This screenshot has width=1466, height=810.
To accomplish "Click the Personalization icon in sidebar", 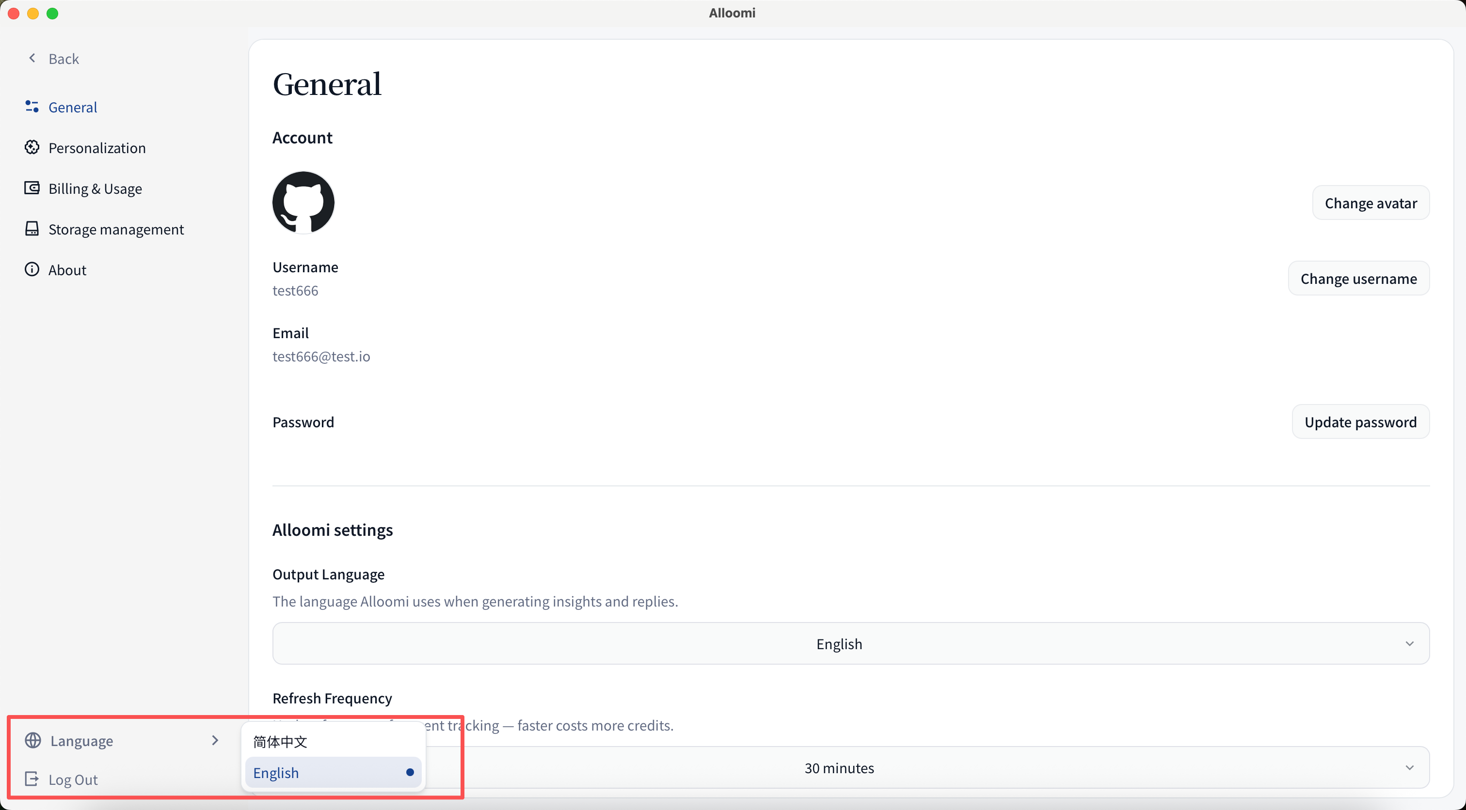I will pos(32,147).
